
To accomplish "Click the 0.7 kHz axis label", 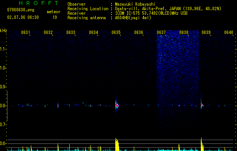I will [3, 125].
